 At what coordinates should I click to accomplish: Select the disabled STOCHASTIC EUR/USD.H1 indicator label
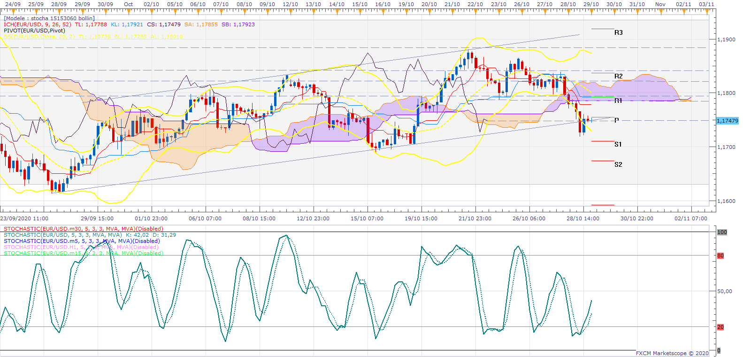point(81,247)
